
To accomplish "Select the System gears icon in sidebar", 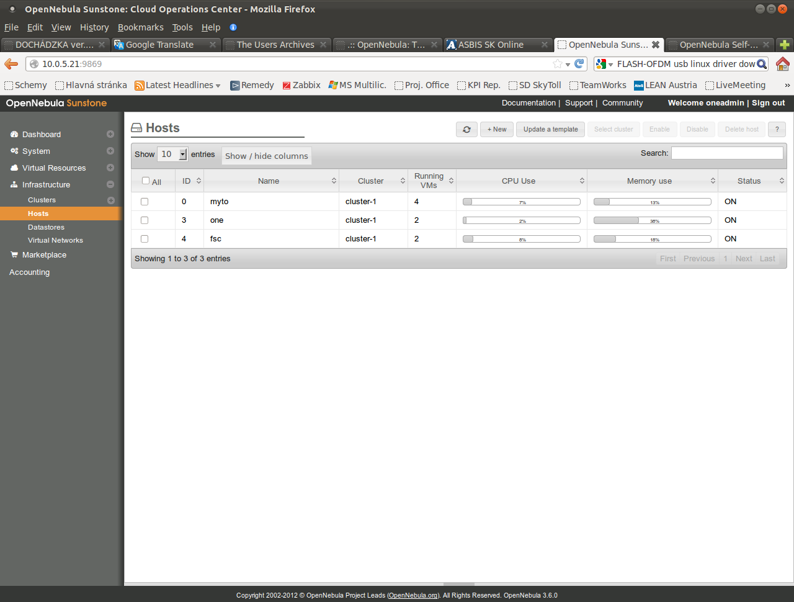I will coord(14,151).
